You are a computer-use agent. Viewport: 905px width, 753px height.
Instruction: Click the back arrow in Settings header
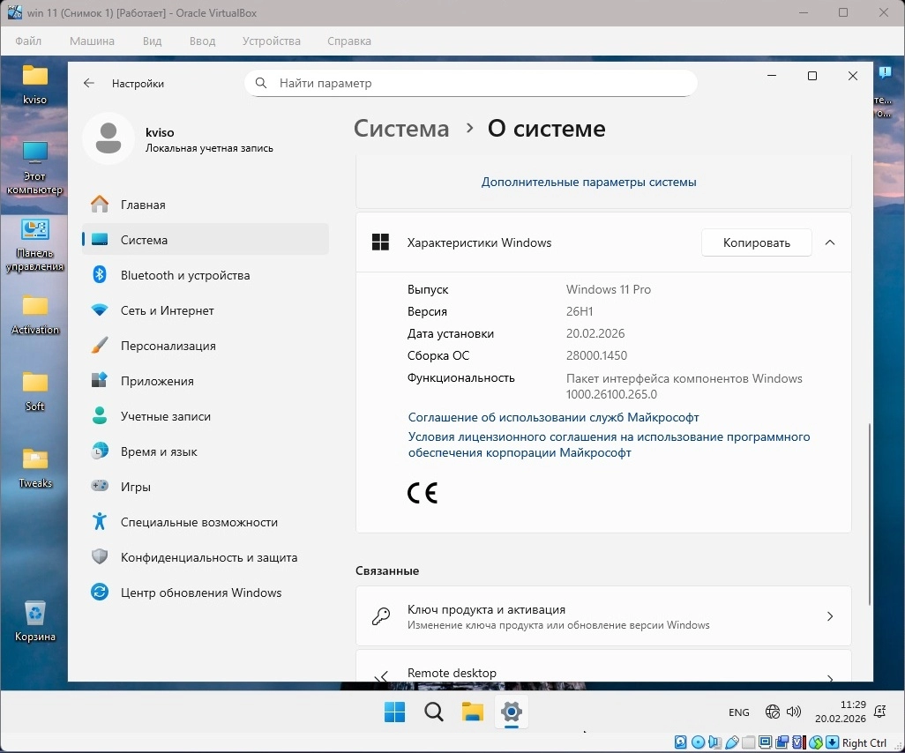click(88, 83)
